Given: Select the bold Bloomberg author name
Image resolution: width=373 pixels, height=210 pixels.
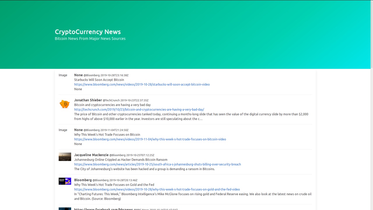Looking at the screenshot, I should [83, 180].
